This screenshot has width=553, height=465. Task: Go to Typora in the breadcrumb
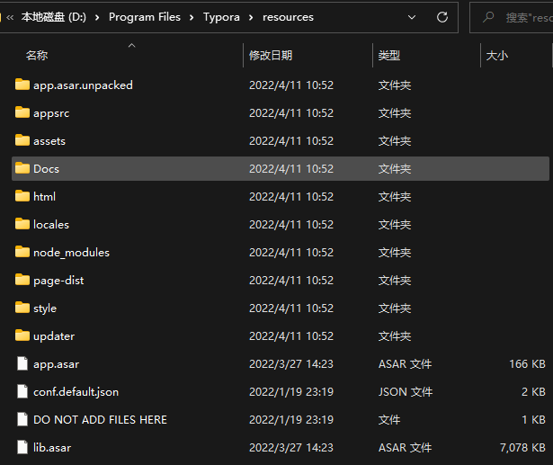[221, 17]
